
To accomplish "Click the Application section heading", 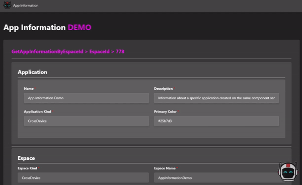I will pos(32,72).
